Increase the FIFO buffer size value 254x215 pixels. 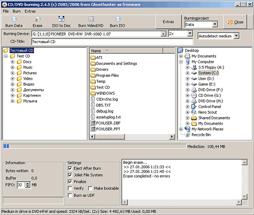[x=28, y=183]
